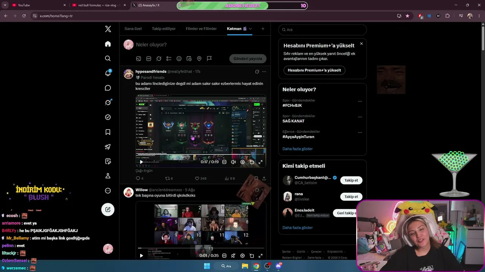
Task: Toggle captions on the Willow video
Action: click(x=224, y=256)
